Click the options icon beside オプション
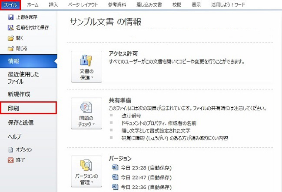The image size is (282, 192). [x=10, y=149]
